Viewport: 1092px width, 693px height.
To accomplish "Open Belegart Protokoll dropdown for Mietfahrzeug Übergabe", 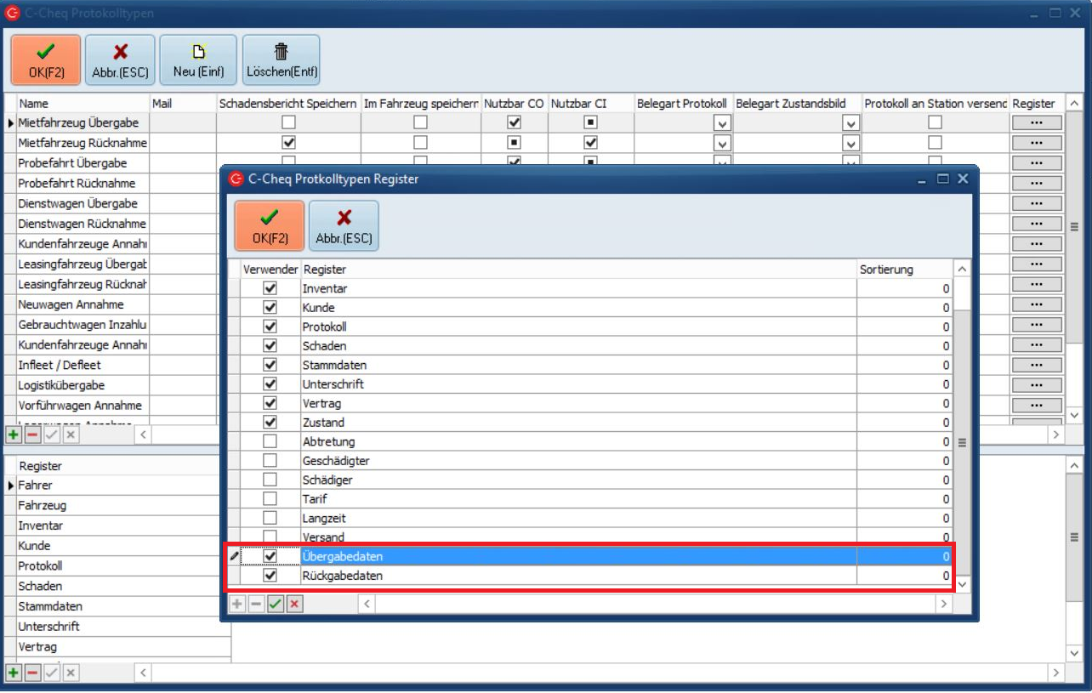I will click(722, 123).
